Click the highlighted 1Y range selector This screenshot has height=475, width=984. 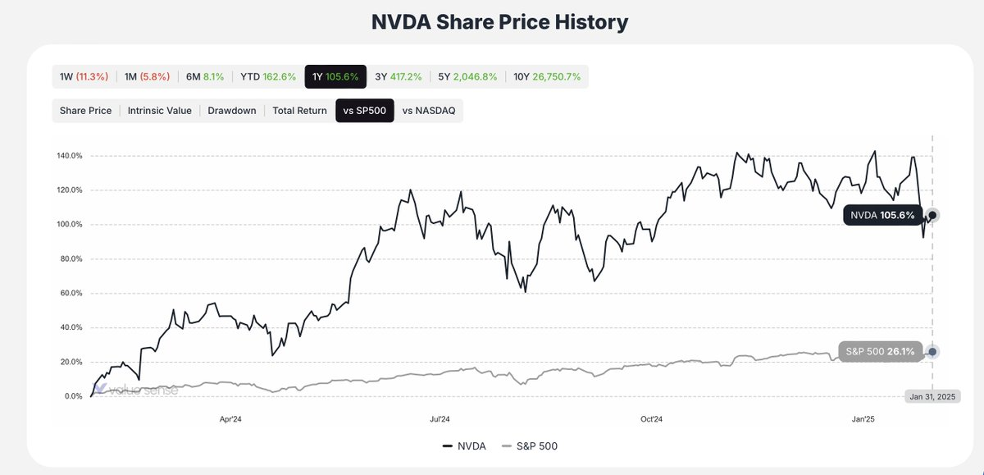tap(336, 75)
